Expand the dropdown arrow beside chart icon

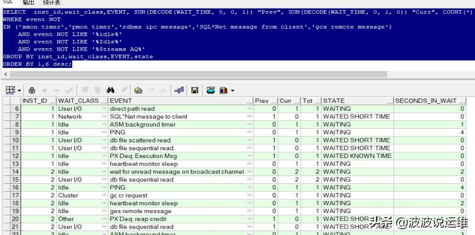232,91
